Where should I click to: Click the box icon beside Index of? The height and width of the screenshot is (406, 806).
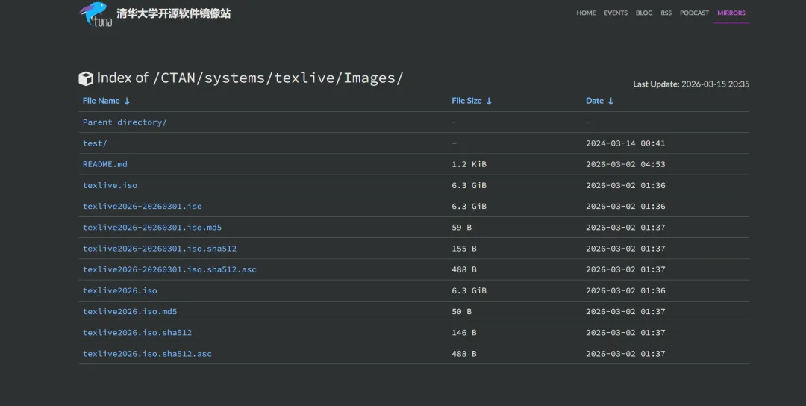click(x=86, y=78)
